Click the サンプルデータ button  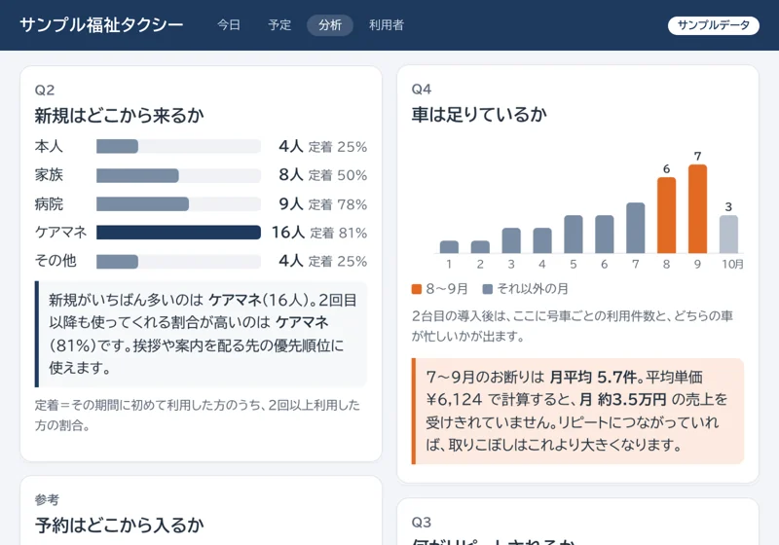[x=714, y=25]
